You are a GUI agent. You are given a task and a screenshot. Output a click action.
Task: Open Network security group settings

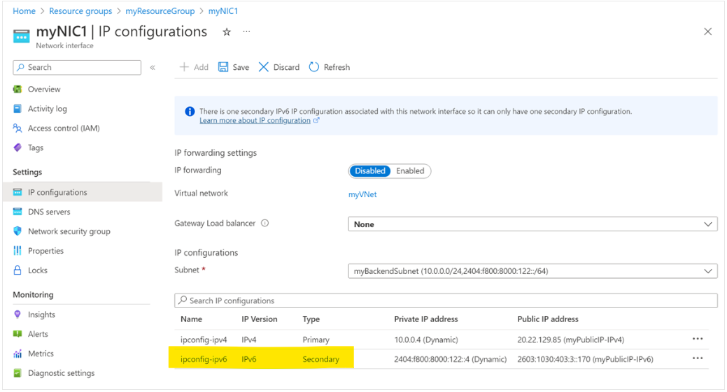(69, 231)
